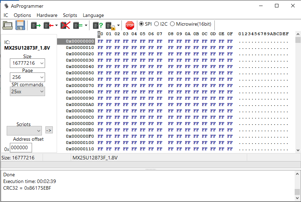Open the Scripts menu in menu bar
The width and height of the screenshot is (301, 202).
70,15
